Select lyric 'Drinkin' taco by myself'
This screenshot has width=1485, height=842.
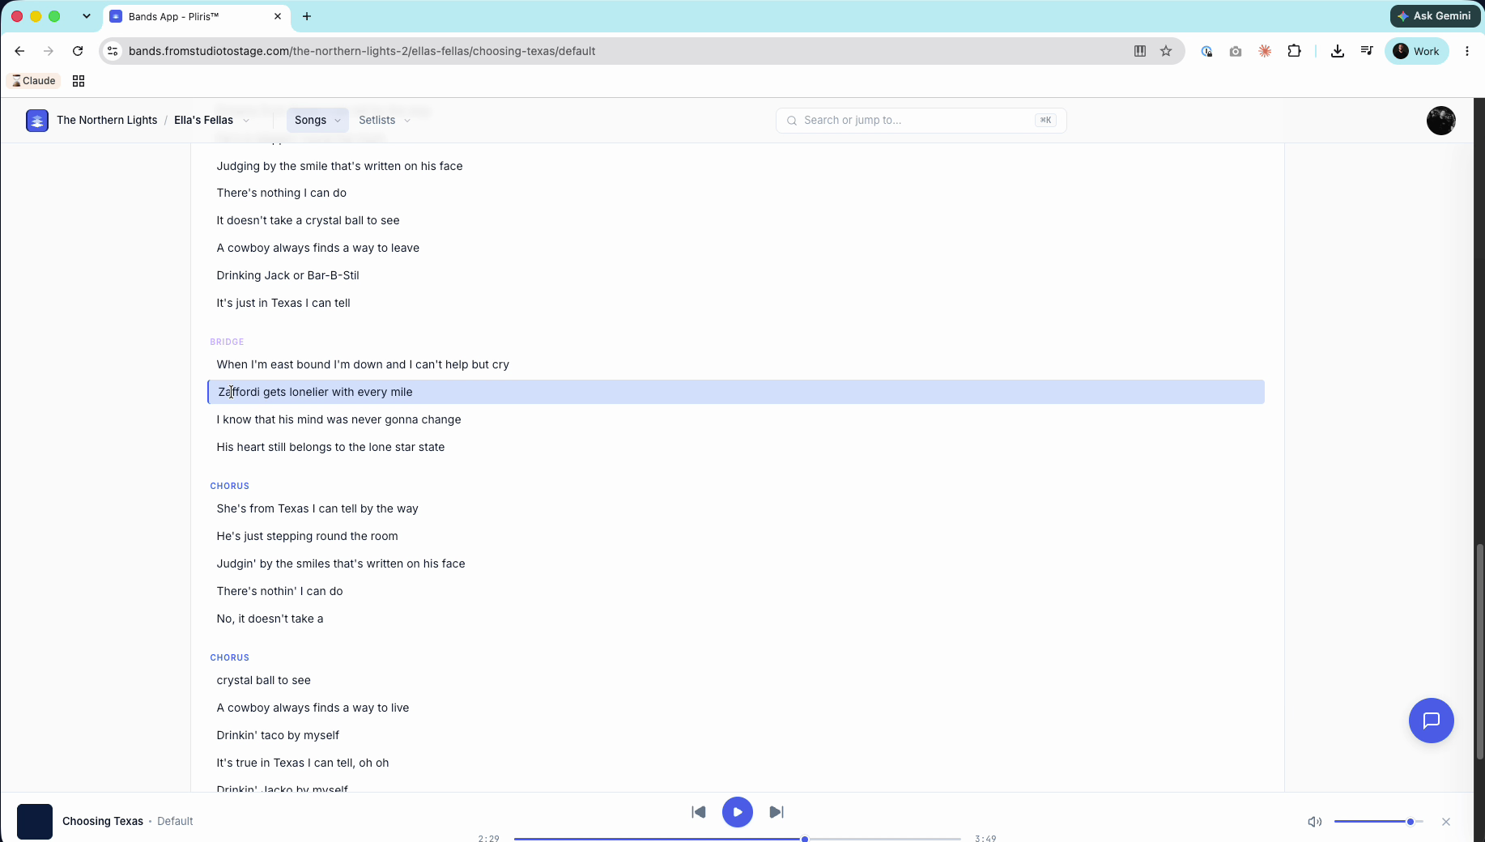tap(278, 735)
